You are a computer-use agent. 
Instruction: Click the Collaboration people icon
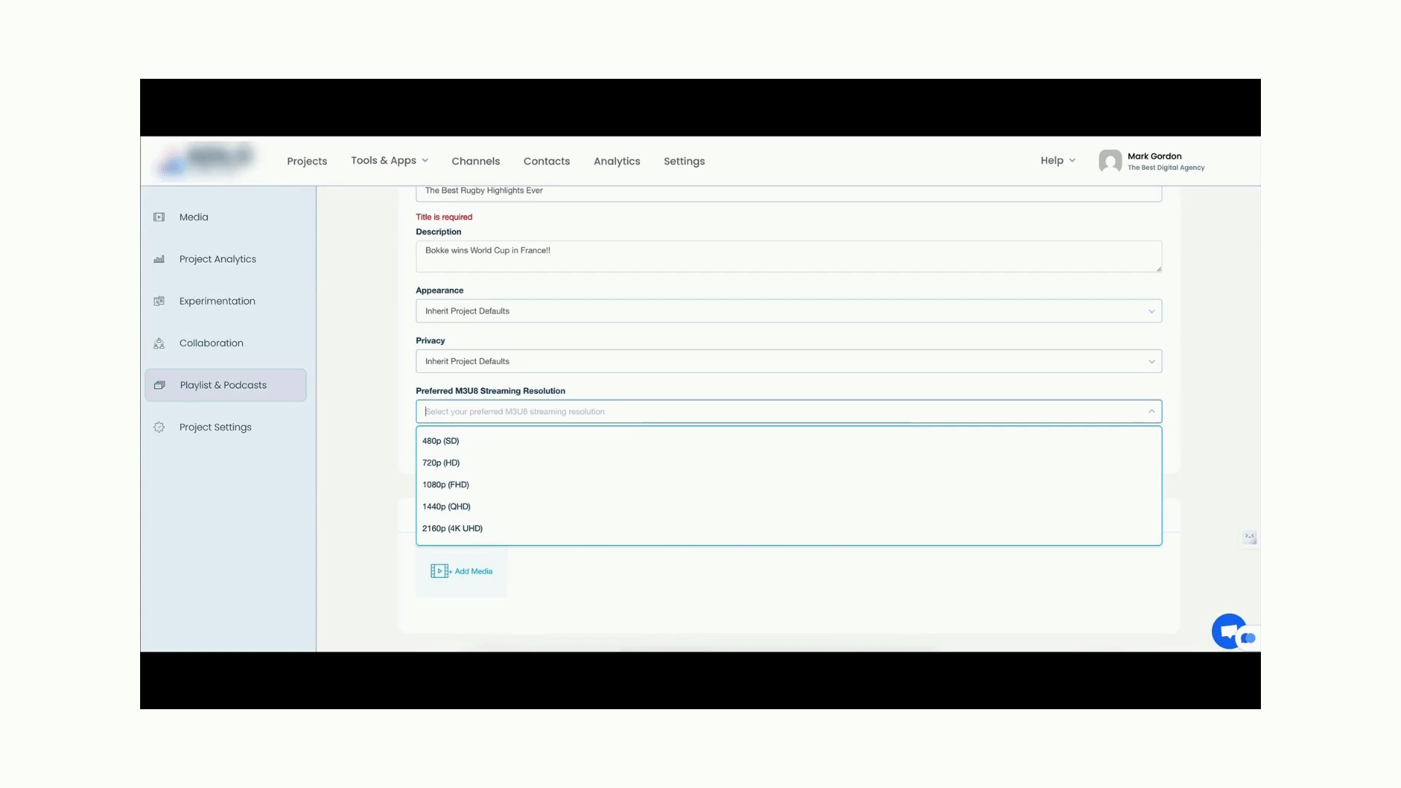click(x=159, y=343)
